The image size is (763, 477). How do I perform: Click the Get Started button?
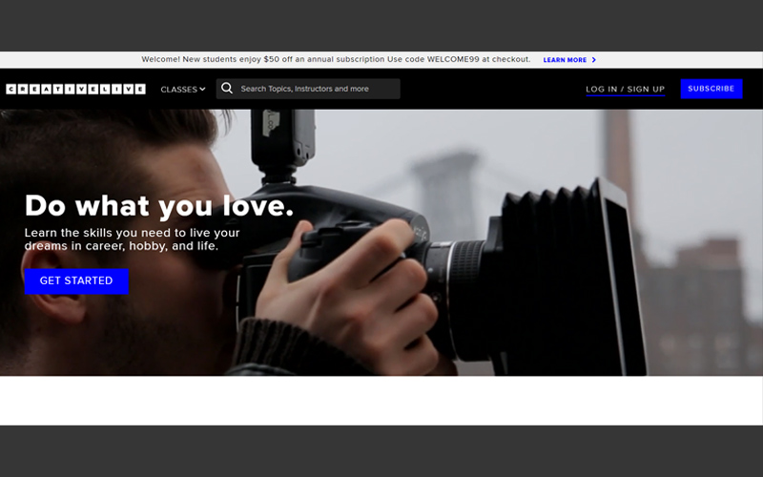[x=76, y=280]
